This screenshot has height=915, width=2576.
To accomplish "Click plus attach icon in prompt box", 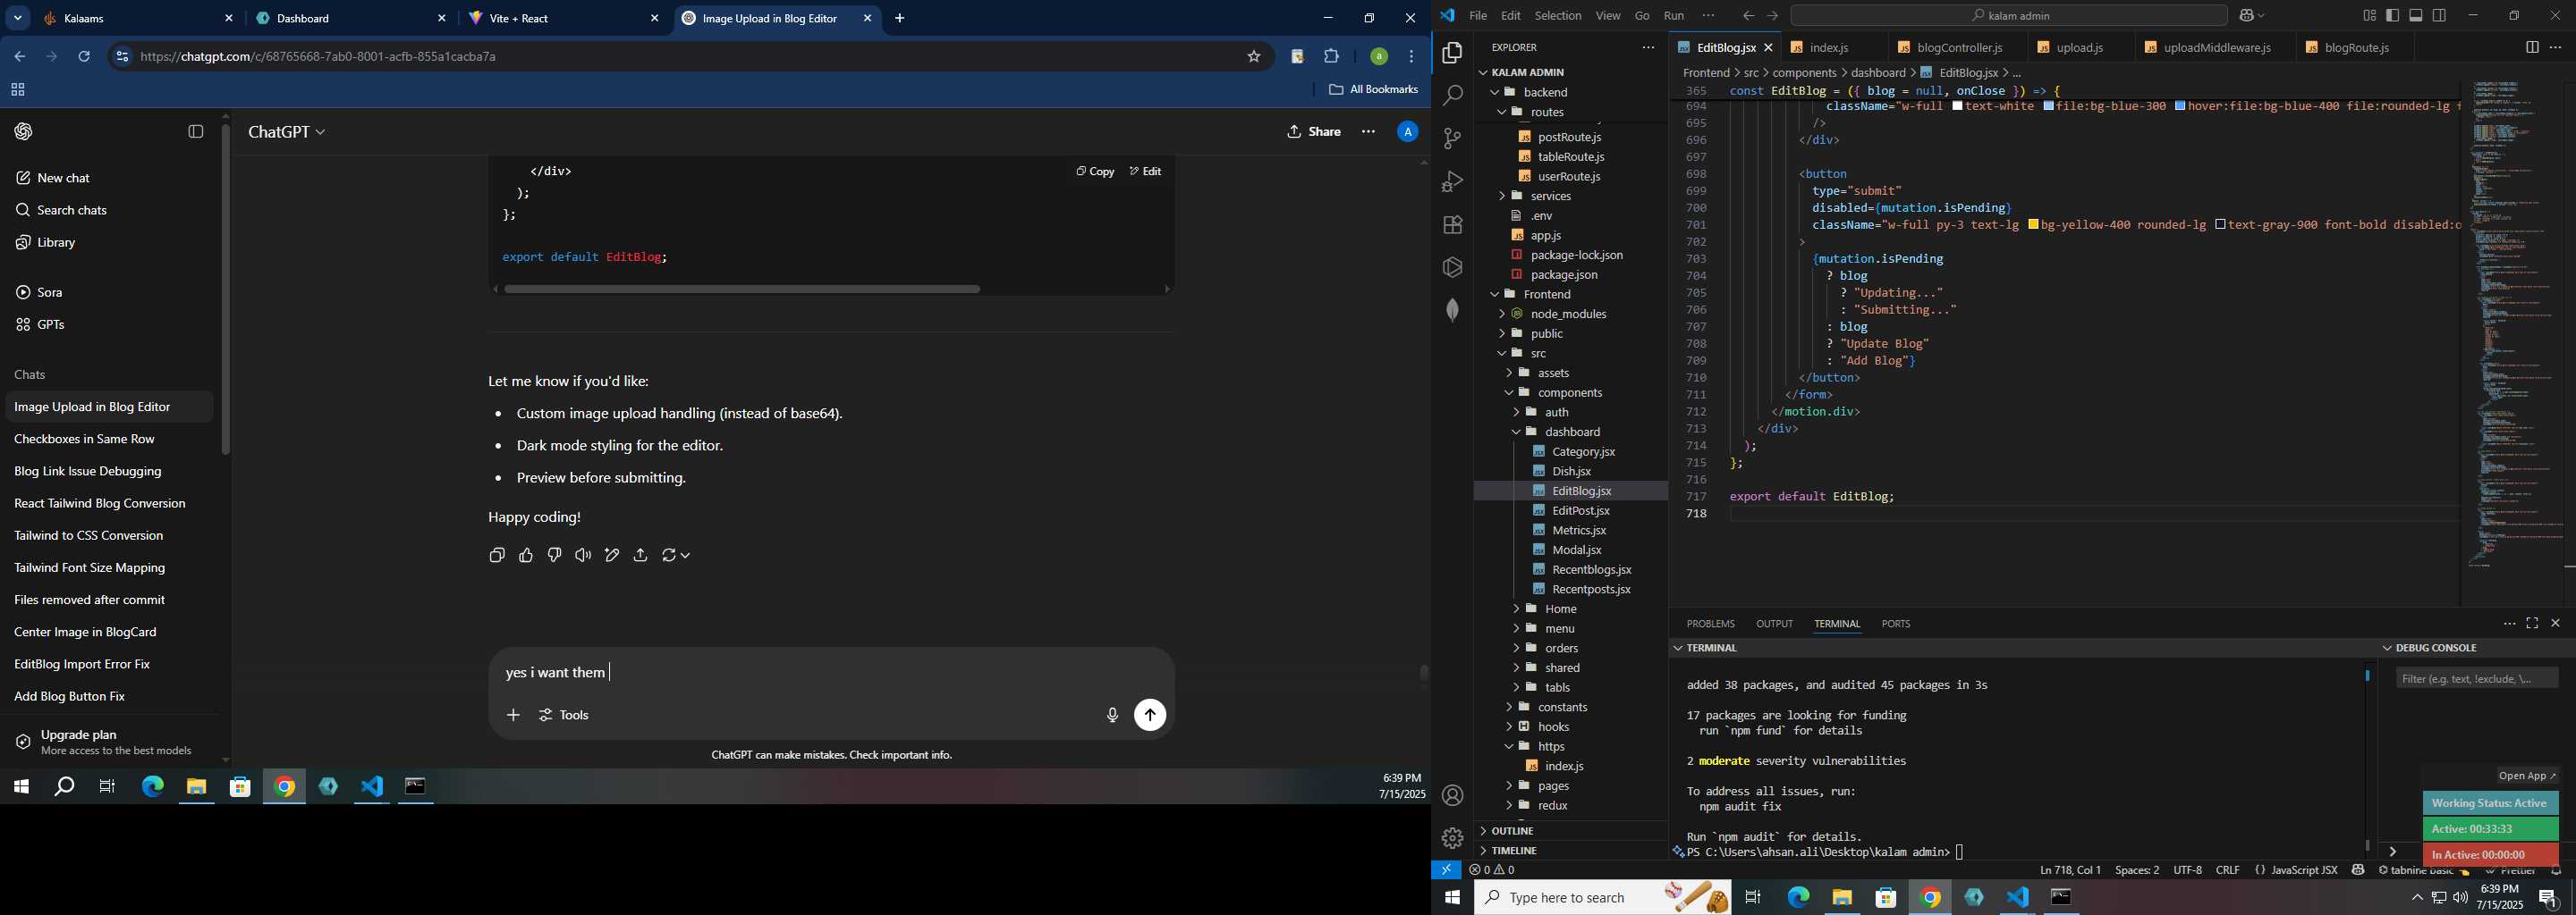I will click(x=513, y=715).
